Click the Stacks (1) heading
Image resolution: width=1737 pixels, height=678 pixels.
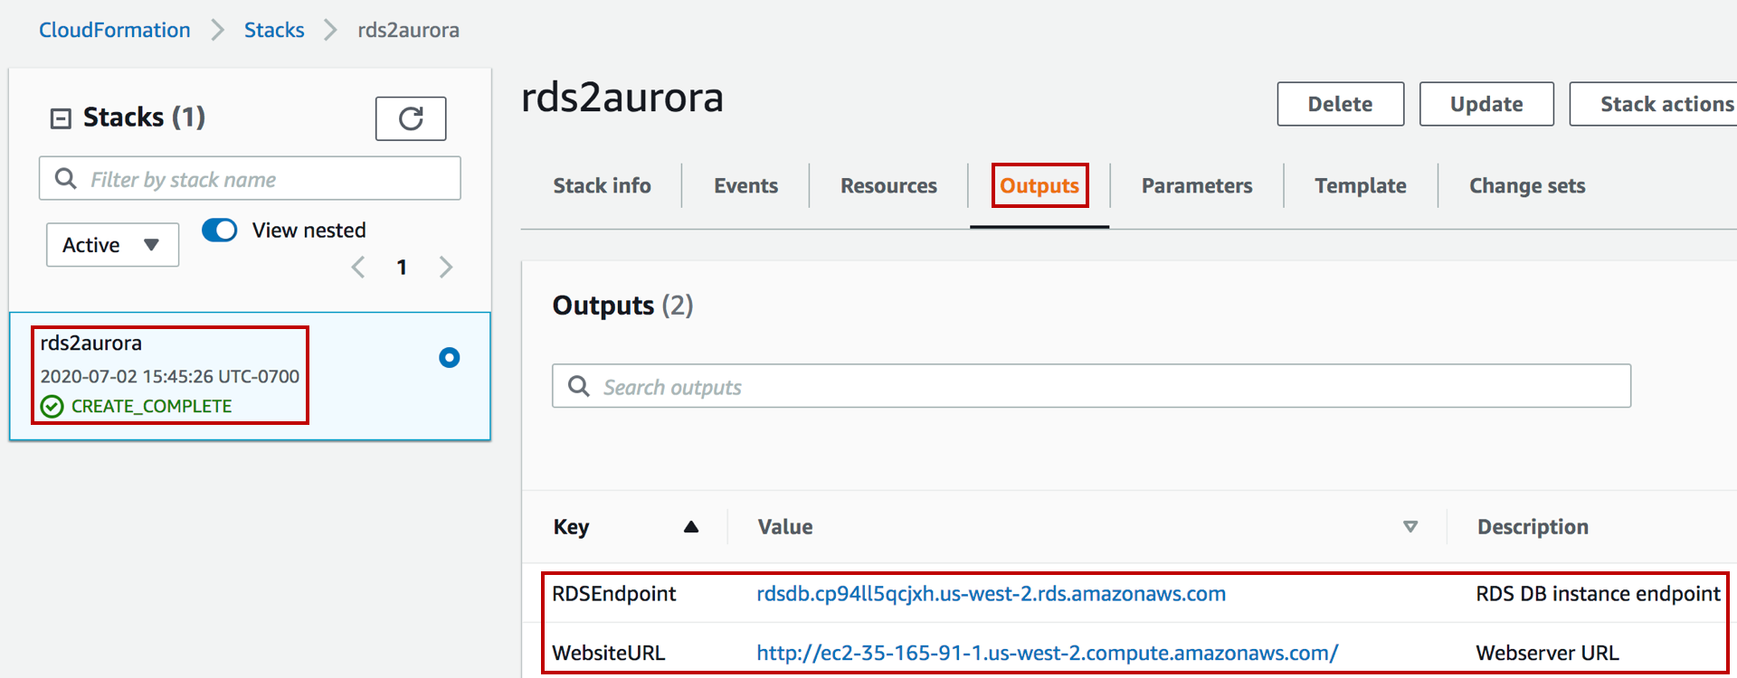click(x=144, y=118)
